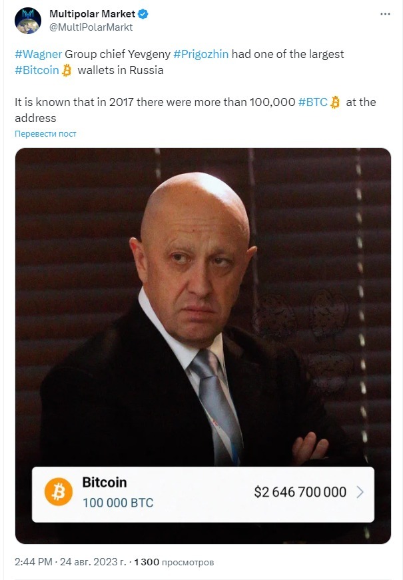The width and height of the screenshot is (403, 580).
Task: Open the 2:44 PM post timestamp
Action: point(33,562)
